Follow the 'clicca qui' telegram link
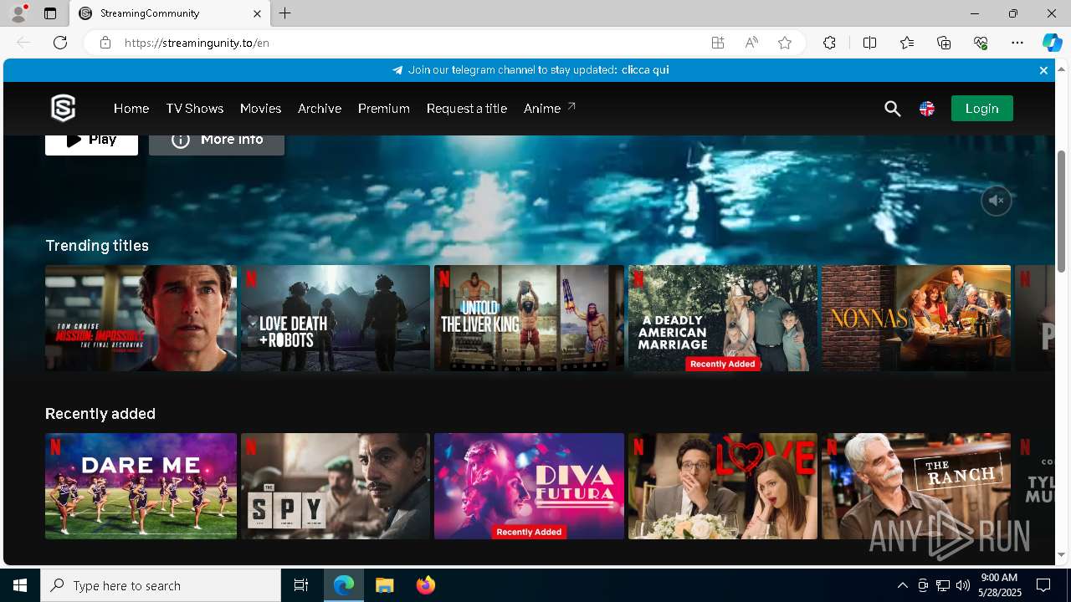 645,70
